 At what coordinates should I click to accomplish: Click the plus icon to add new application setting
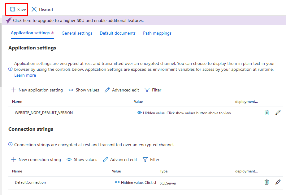(x=14, y=90)
